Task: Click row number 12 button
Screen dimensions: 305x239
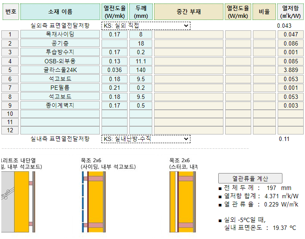Action: pyautogui.click(x=10, y=130)
